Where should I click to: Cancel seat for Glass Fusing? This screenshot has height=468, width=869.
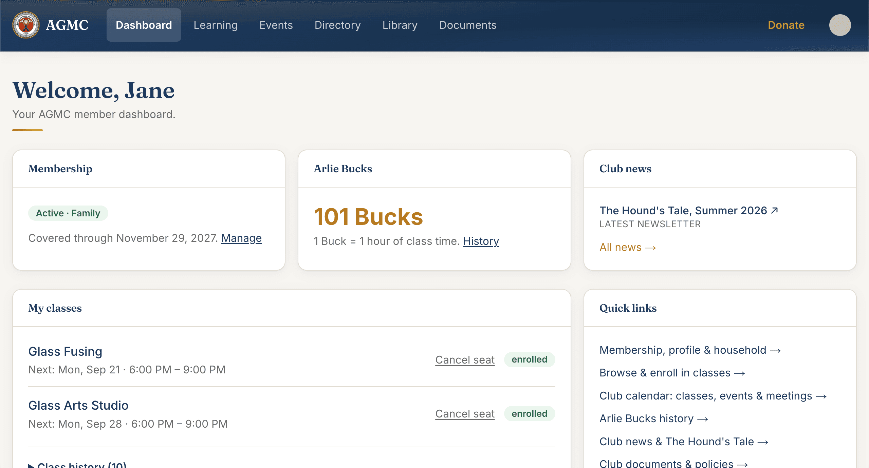pyautogui.click(x=465, y=360)
